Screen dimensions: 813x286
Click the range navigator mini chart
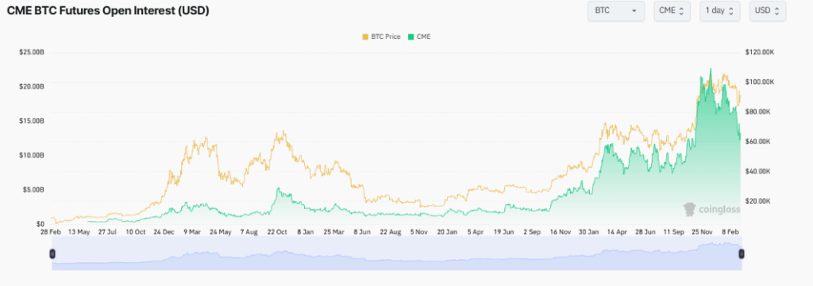pyautogui.click(x=397, y=254)
